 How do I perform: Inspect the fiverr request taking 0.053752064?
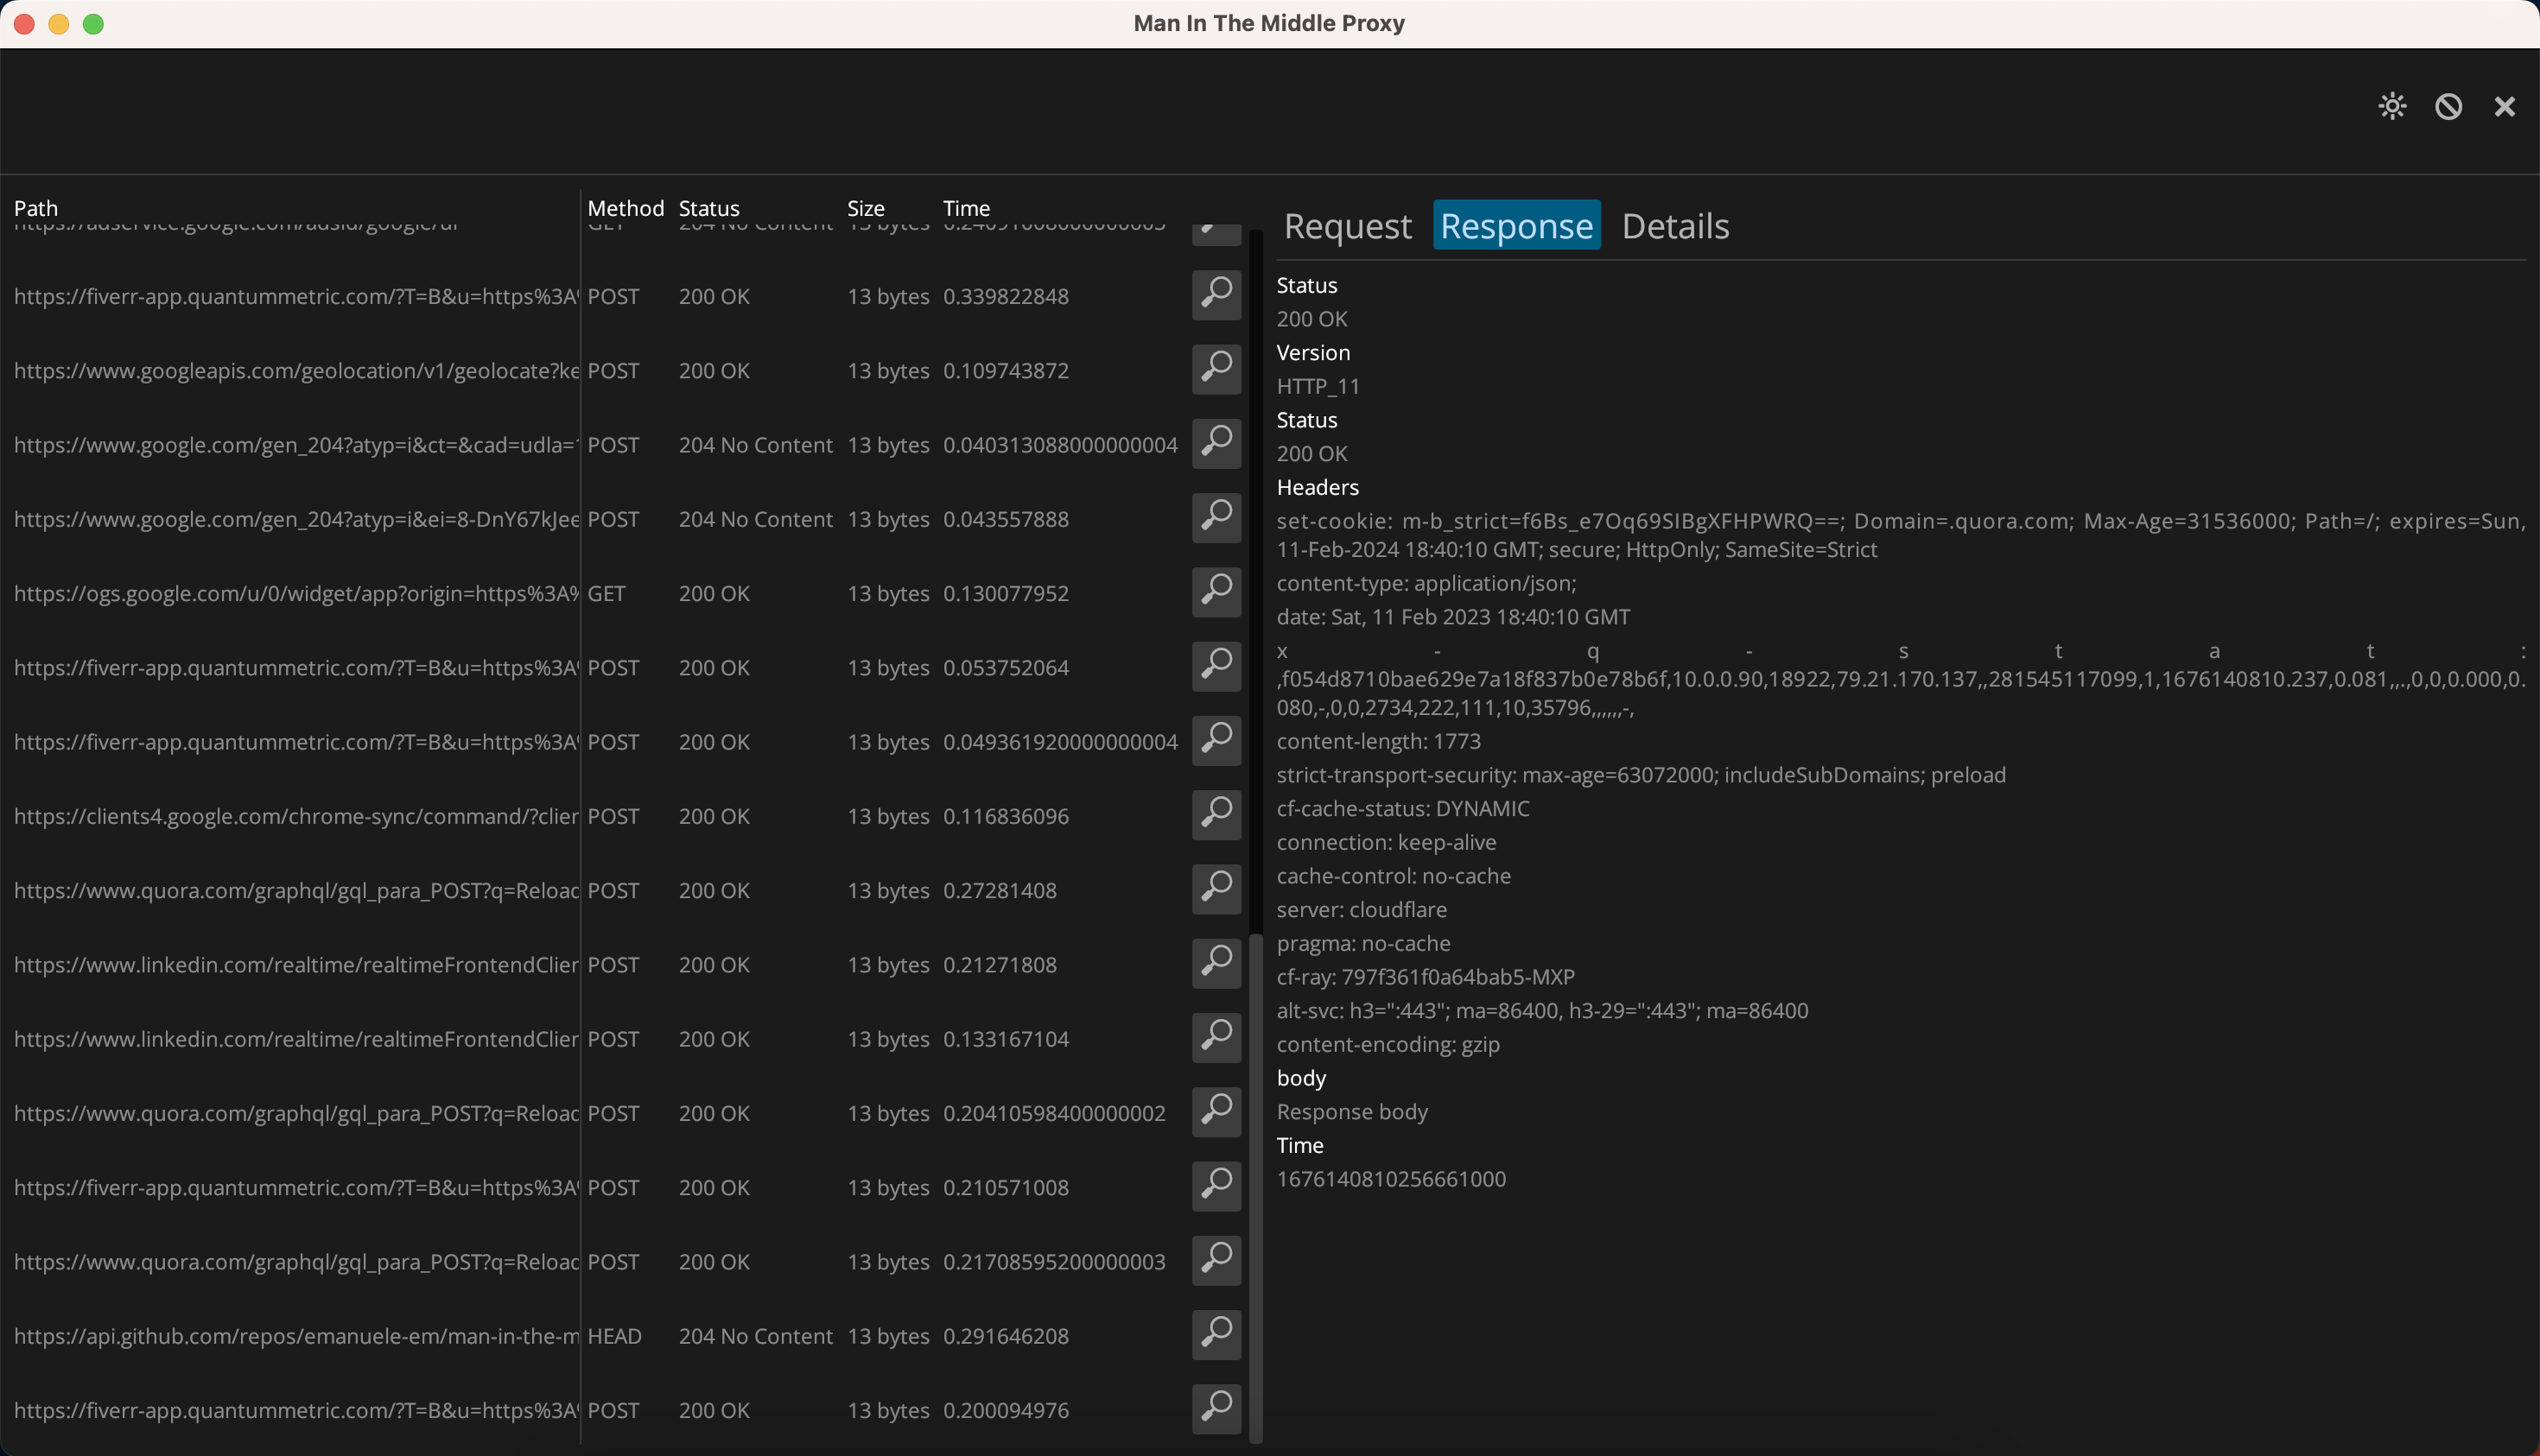(x=1216, y=666)
